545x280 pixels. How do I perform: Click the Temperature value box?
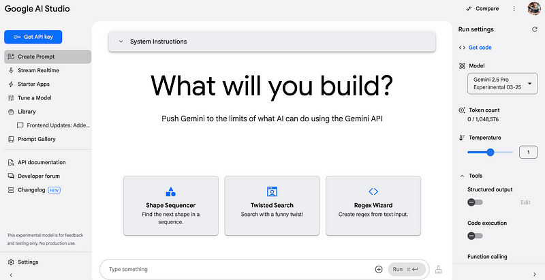(x=528, y=152)
